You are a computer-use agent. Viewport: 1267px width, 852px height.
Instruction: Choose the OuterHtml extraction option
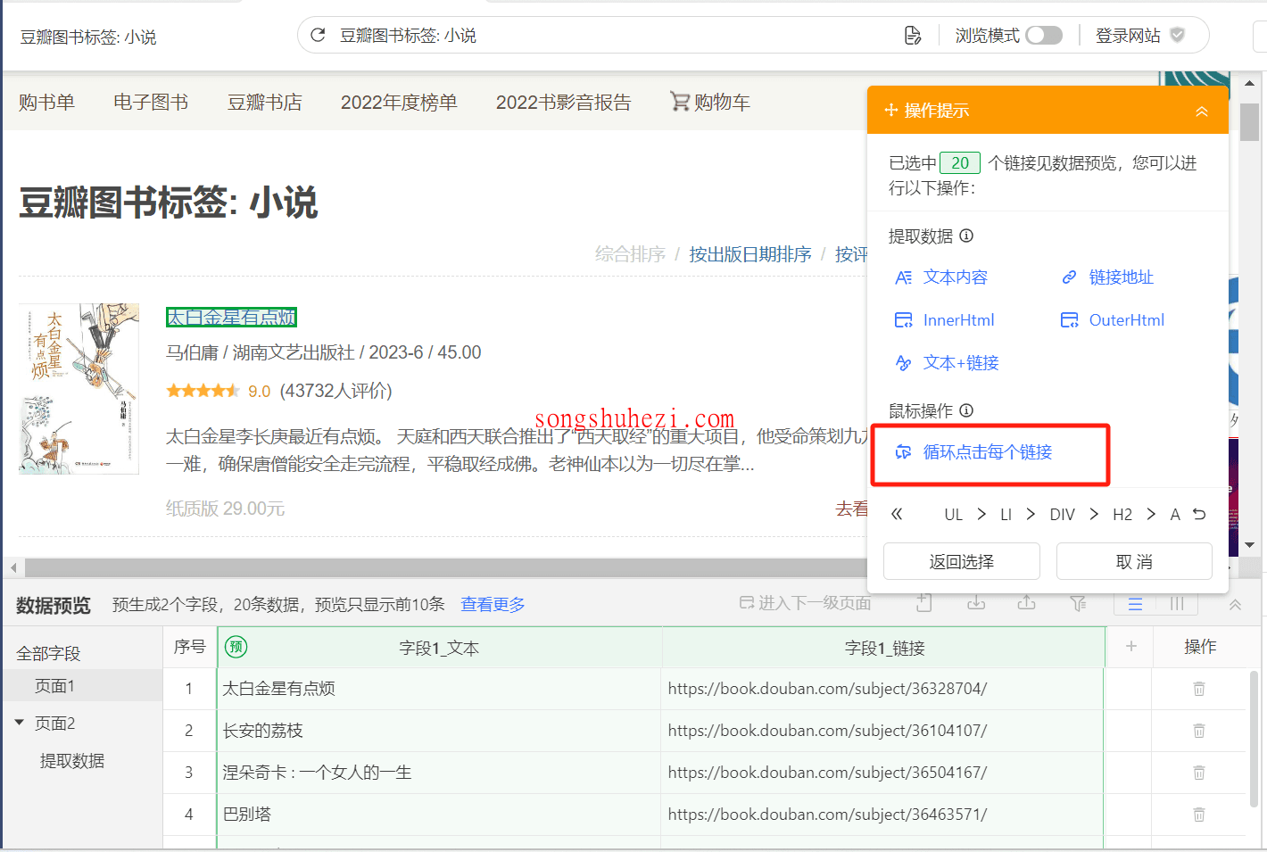tap(1112, 320)
